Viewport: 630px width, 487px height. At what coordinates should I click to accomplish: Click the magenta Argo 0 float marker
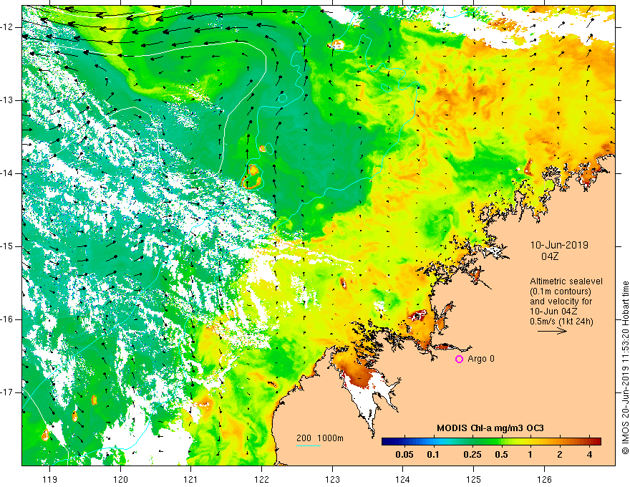(459, 359)
